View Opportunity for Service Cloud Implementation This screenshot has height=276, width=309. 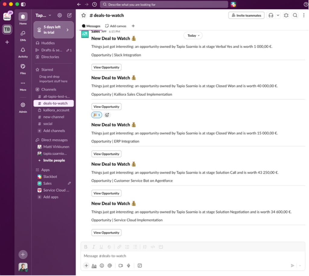click(x=107, y=233)
